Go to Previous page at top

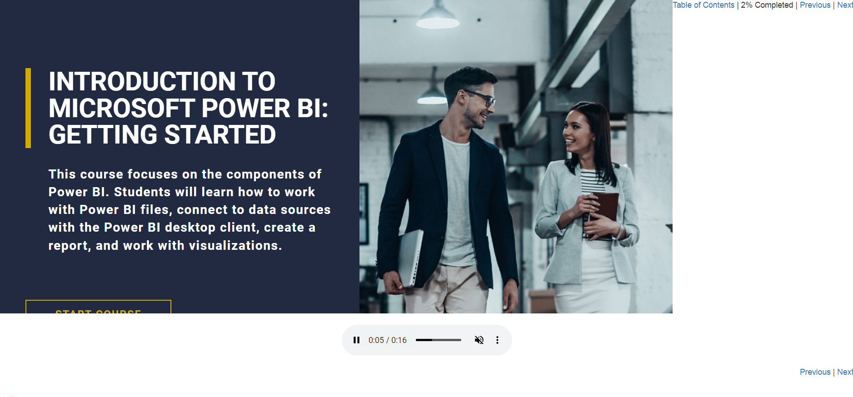pyautogui.click(x=815, y=5)
